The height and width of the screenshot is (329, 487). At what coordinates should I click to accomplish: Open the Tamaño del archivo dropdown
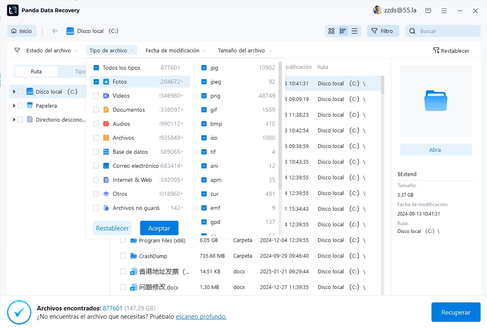coord(245,50)
